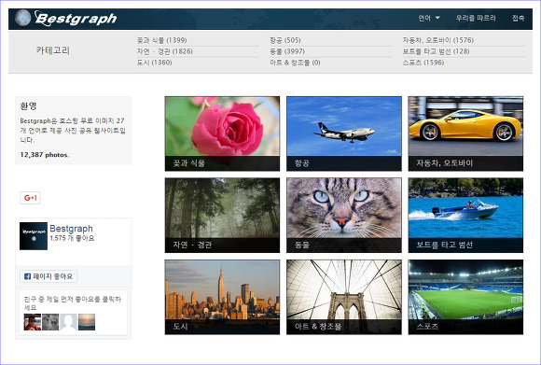The width and height of the screenshot is (541, 365).
Task: Open the stadium sports thumbnail
Action: tap(465, 297)
